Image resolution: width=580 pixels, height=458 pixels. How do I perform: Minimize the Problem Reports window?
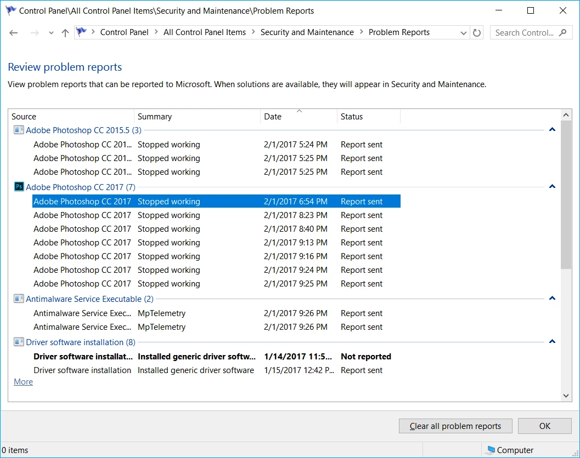(x=499, y=11)
